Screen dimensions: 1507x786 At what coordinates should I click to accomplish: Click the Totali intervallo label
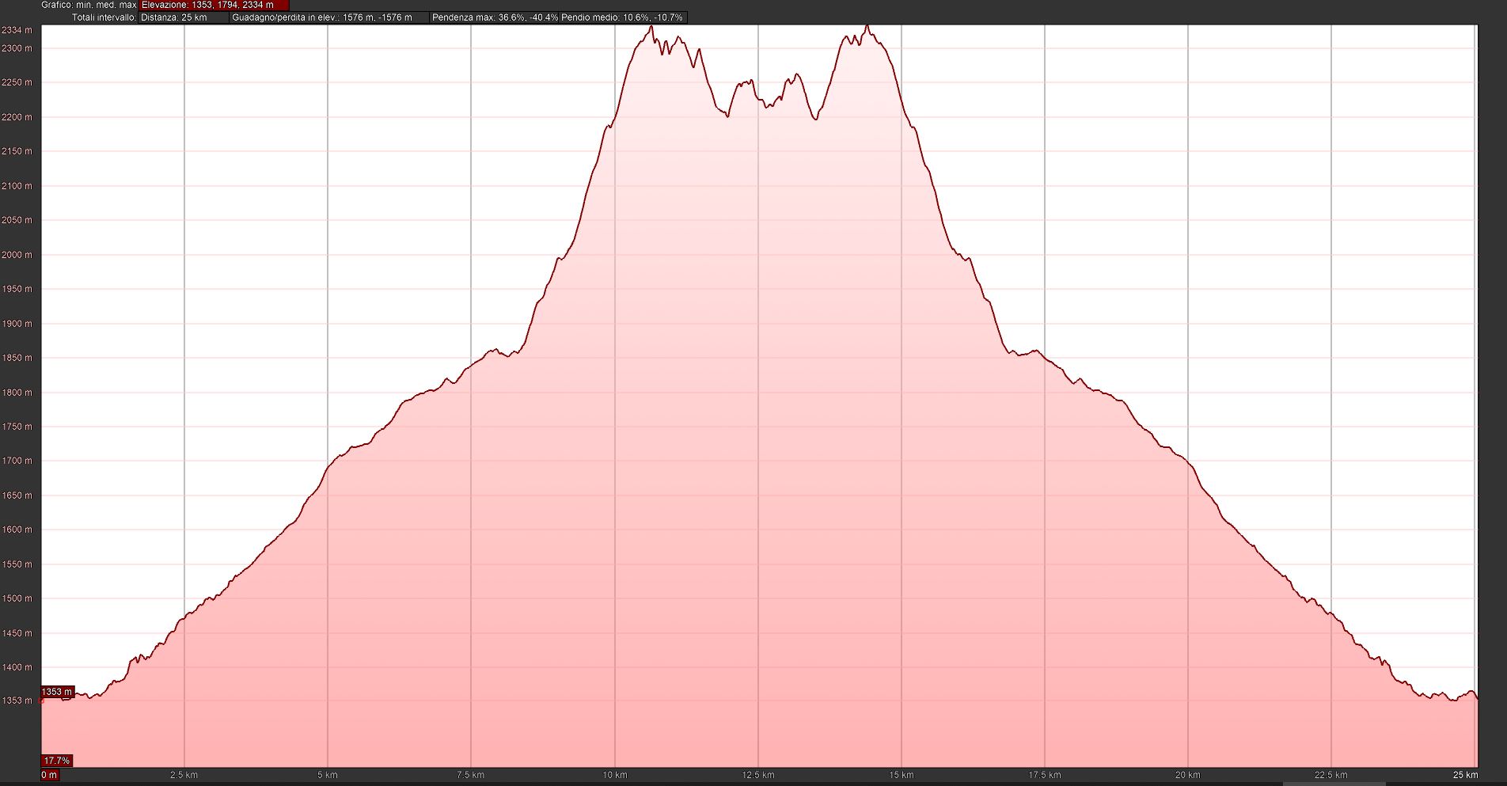(104, 17)
